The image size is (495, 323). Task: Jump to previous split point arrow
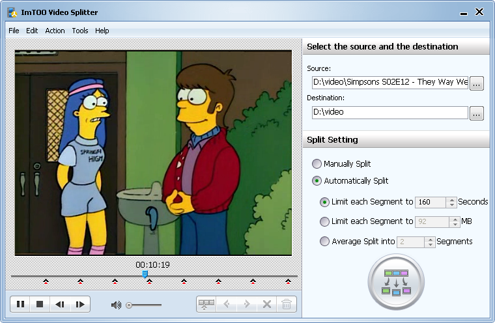tap(227, 304)
